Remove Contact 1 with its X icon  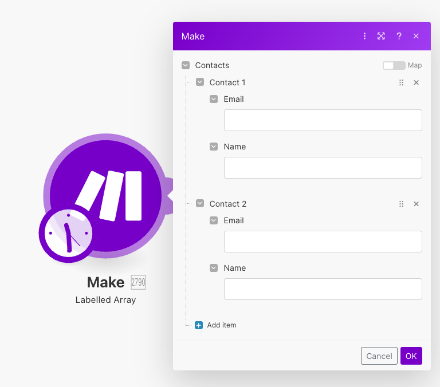click(x=417, y=82)
